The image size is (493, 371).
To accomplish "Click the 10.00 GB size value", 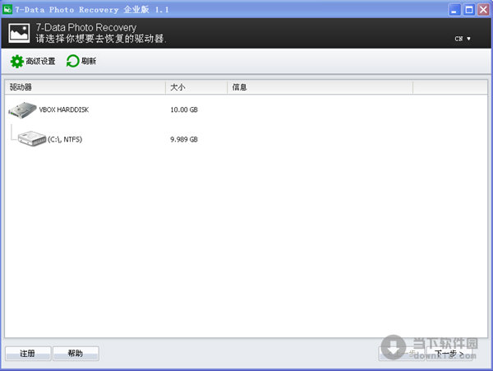I will [x=184, y=110].
